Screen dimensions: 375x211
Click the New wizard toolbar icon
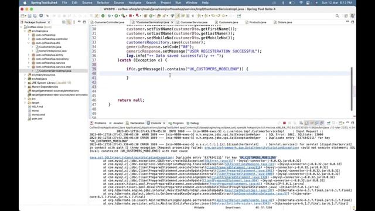tap(22, 16)
